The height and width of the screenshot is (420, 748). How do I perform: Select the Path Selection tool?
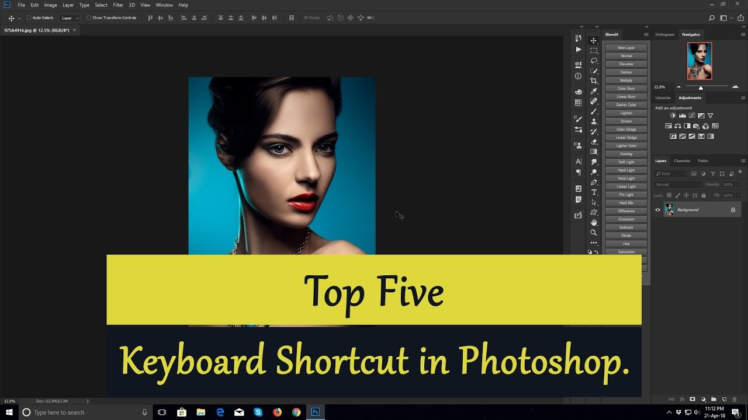pyautogui.click(x=594, y=202)
